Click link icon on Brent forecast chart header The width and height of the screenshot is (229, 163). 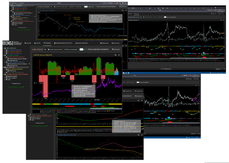(x=123, y=10)
